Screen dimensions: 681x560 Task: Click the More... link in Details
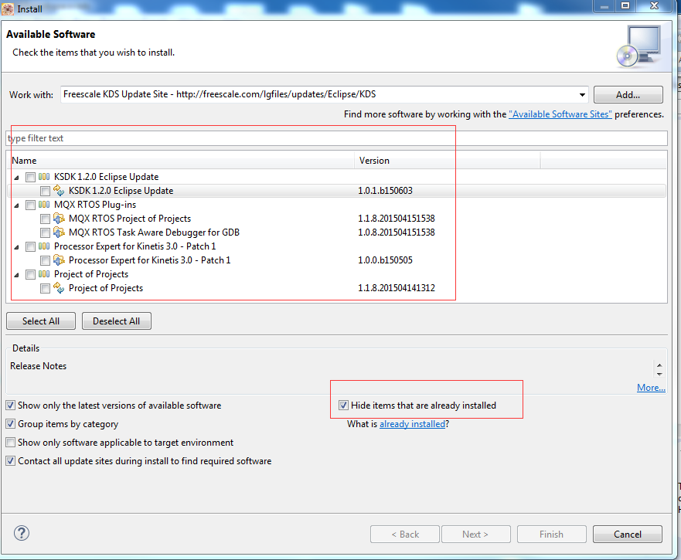click(x=651, y=388)
